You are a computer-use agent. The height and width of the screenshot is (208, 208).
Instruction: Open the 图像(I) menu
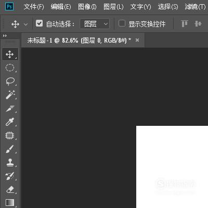pyautogui.click(x=87, y=7)
